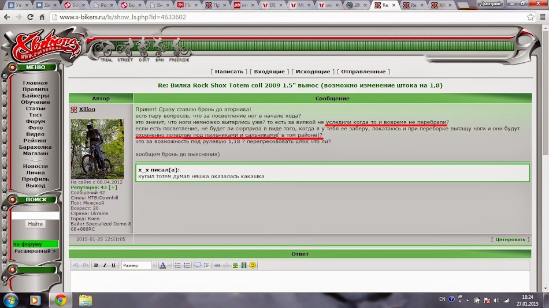
Task: Open Статьи in the site menu
Action: (35, 108)
